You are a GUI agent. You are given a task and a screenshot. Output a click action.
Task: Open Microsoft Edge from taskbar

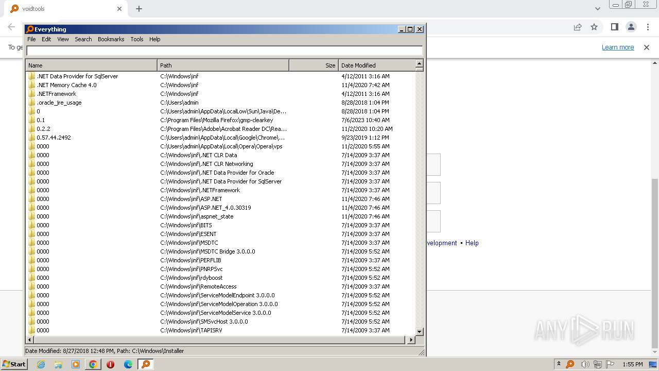click(128, 364)
